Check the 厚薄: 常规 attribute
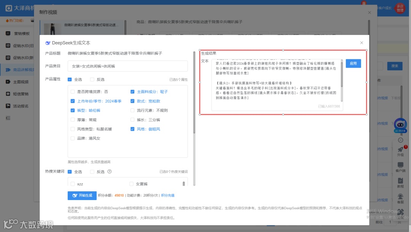The image size is (411, 232). pos(73,120)
